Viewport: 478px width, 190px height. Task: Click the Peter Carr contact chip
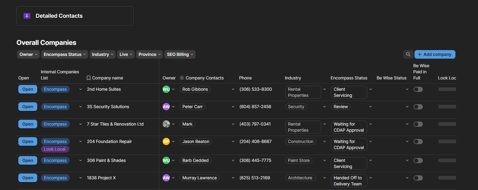[x=192, y=107]
